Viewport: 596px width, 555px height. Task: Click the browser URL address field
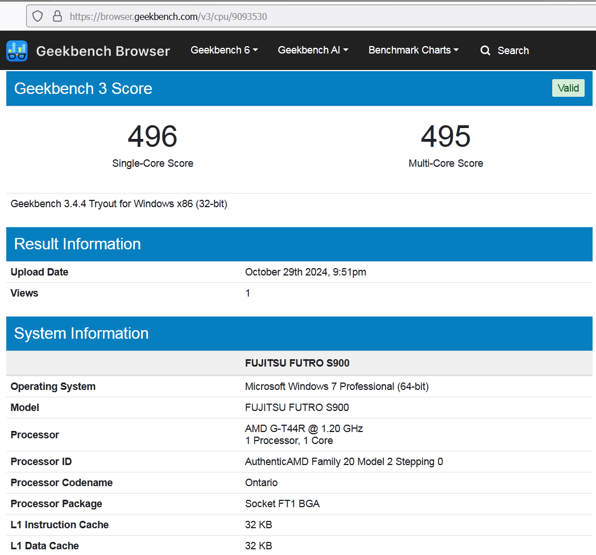click(x=311, y=17)
